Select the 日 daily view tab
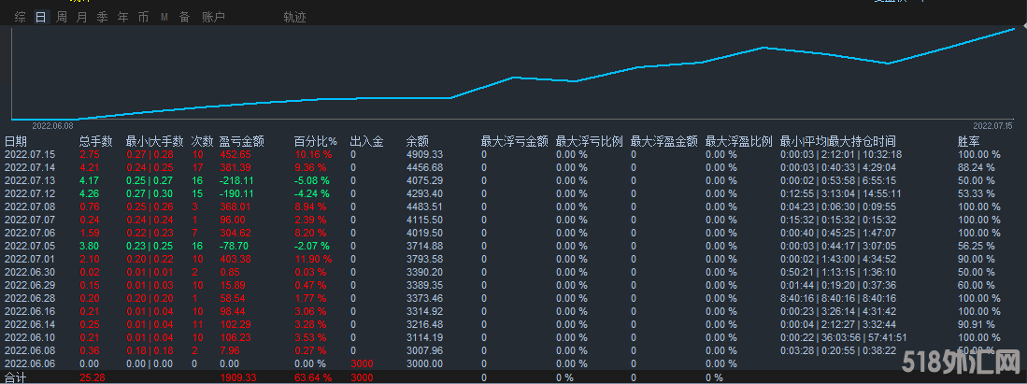This screenshot has width=1027, height=384. pyautogui.click(x=40, y=17)
